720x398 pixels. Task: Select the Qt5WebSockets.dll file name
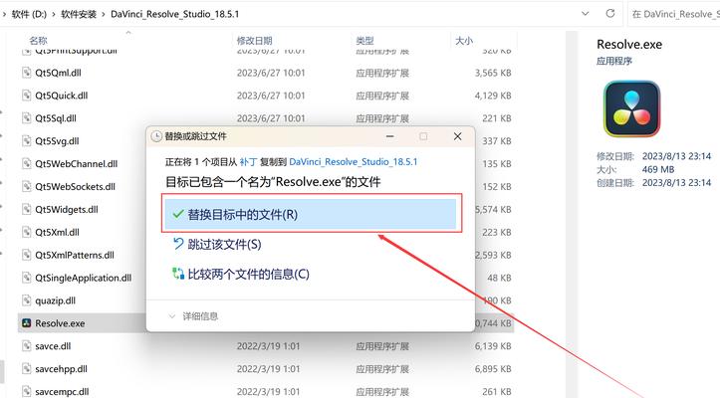[76, 186]
